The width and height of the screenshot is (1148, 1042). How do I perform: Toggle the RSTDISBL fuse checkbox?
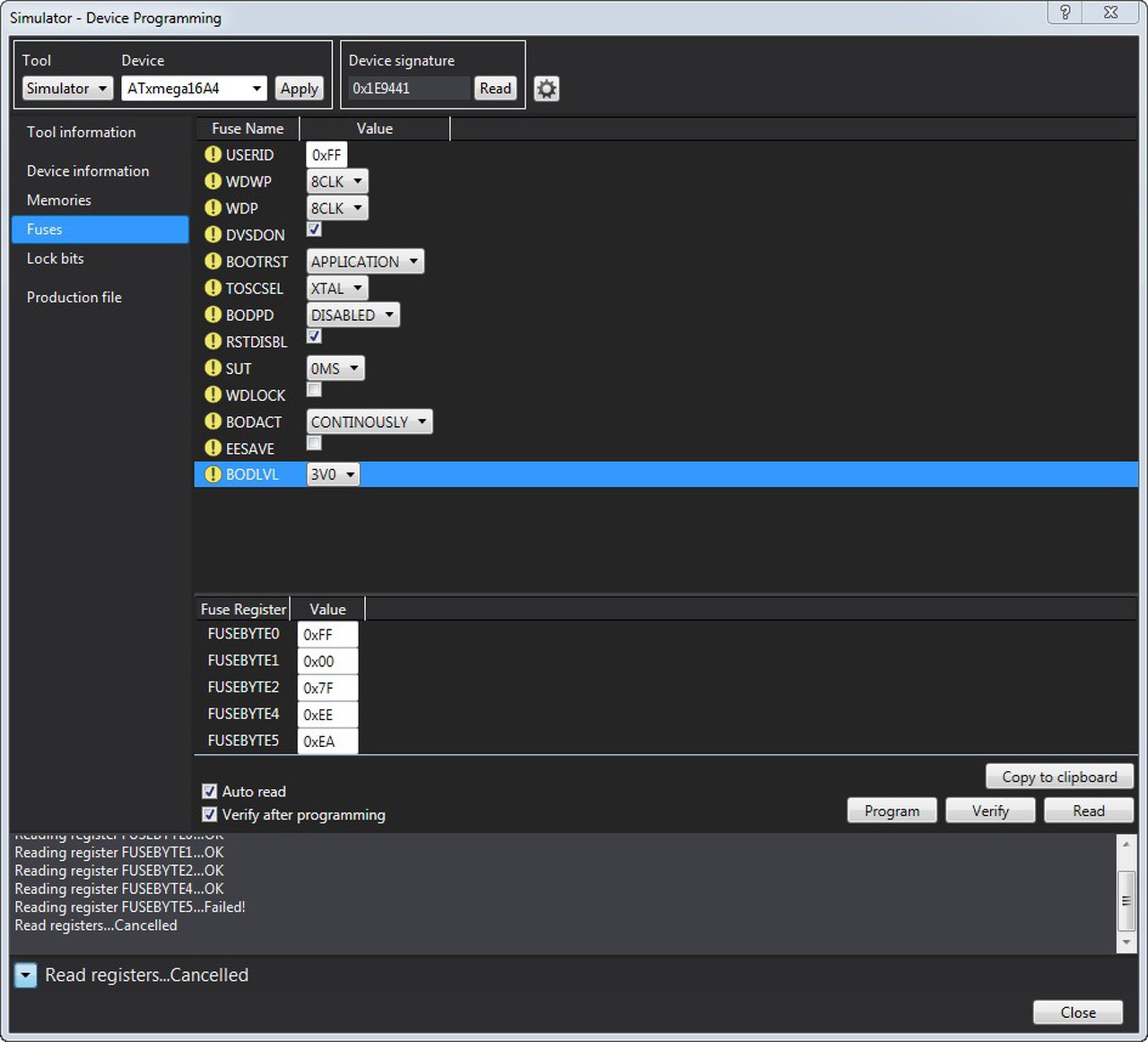click(314, 336)
